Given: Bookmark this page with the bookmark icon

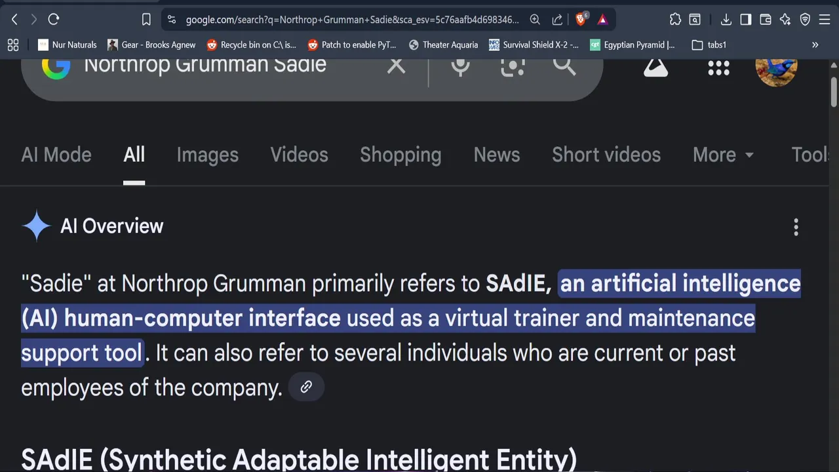Looking at the screenshot, I should [x=146, y=20].
